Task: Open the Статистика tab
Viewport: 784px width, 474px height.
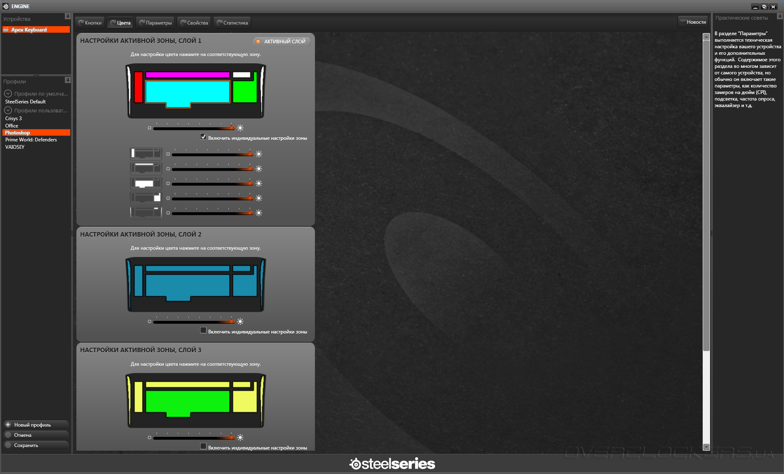Action: point(232,23)
